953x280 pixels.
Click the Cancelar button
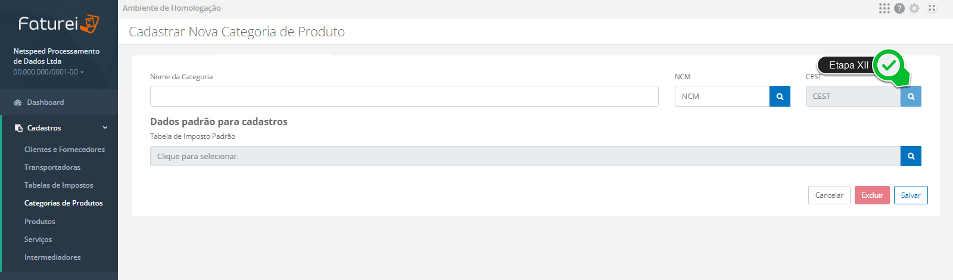pyautogui.click(x=829, y=195)
